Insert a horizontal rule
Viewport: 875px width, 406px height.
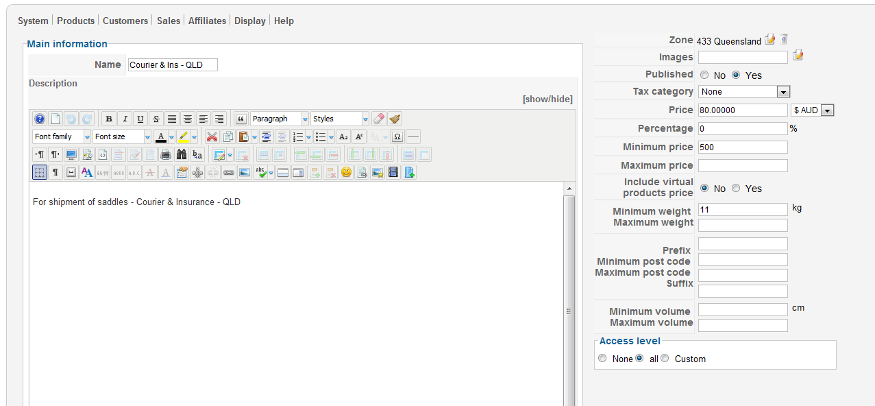pos(413,136)
